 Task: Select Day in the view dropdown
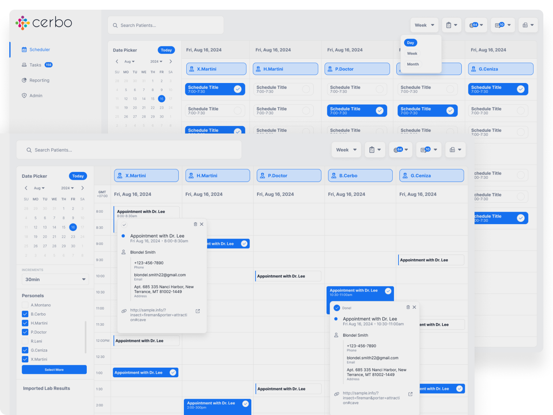pos(410,43)
